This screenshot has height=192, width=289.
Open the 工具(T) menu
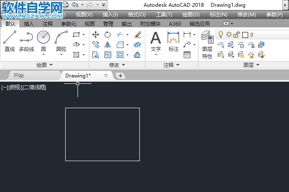[164, 15]
